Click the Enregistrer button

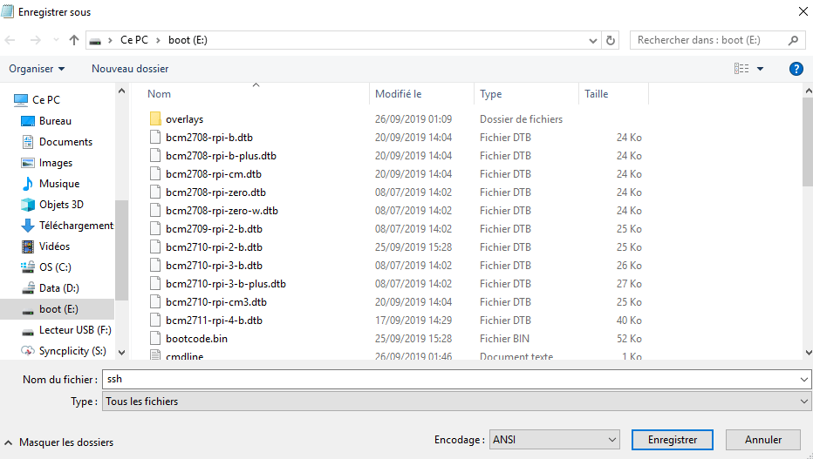[x=673, y=440]
